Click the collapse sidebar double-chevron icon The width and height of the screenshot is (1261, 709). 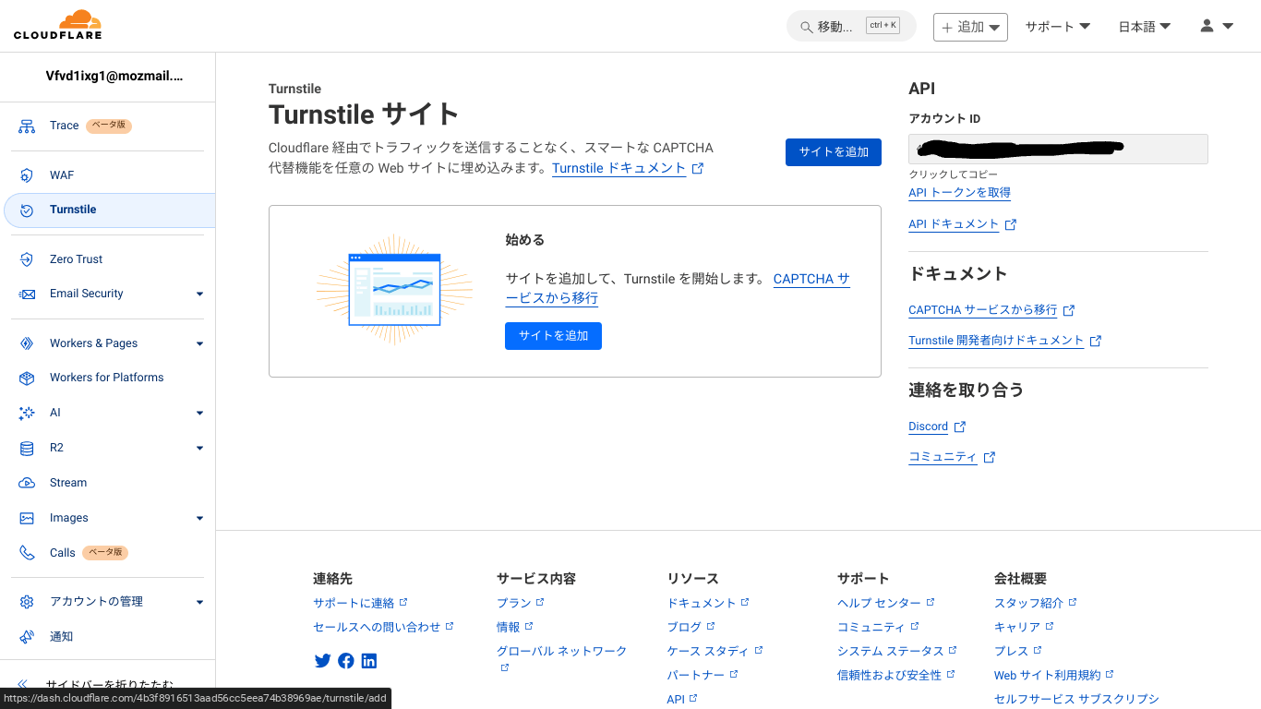[x=23, y=685]
